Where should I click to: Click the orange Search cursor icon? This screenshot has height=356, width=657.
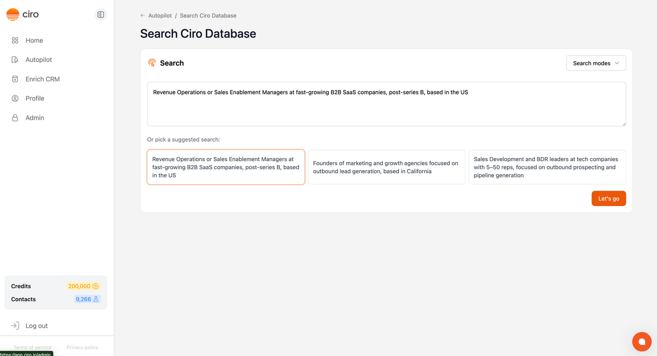152,63
